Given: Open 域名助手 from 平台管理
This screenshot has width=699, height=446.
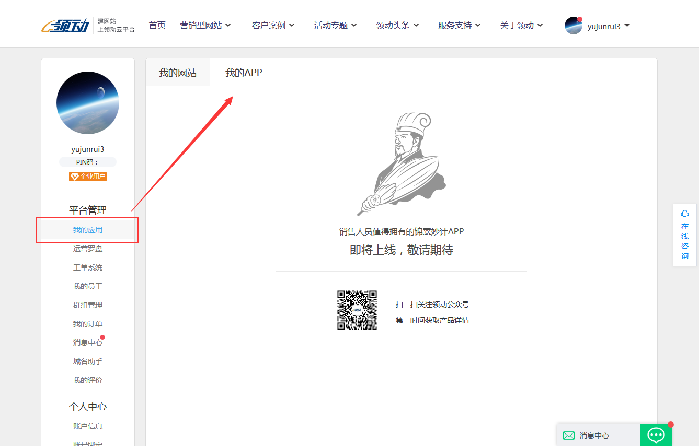Looking at the screenshot, I should [87, 361].
